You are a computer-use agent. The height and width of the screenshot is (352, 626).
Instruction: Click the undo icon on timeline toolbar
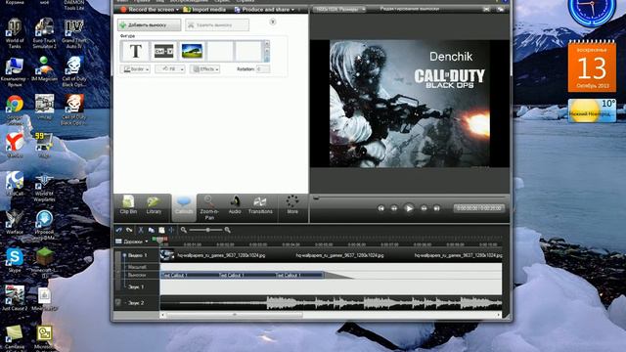[119, 230]
